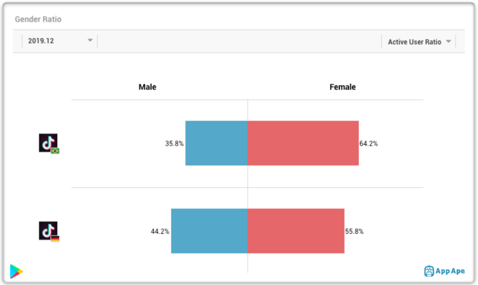The width and height of the screenshot is (478, 285).
Task: Open the Active User Ratio dropdown
Action: tap(419, 42)
